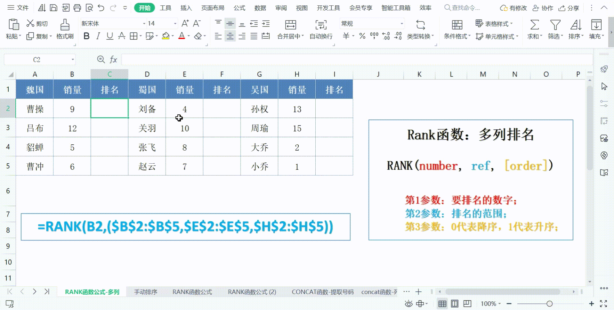The image size is (614, 310).
Task: Click the percent style icon
Action: [362, 36]
